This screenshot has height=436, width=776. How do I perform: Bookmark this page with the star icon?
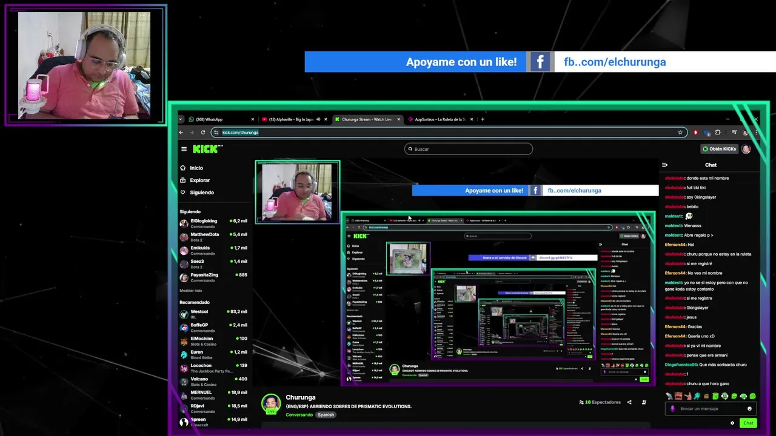680,132
